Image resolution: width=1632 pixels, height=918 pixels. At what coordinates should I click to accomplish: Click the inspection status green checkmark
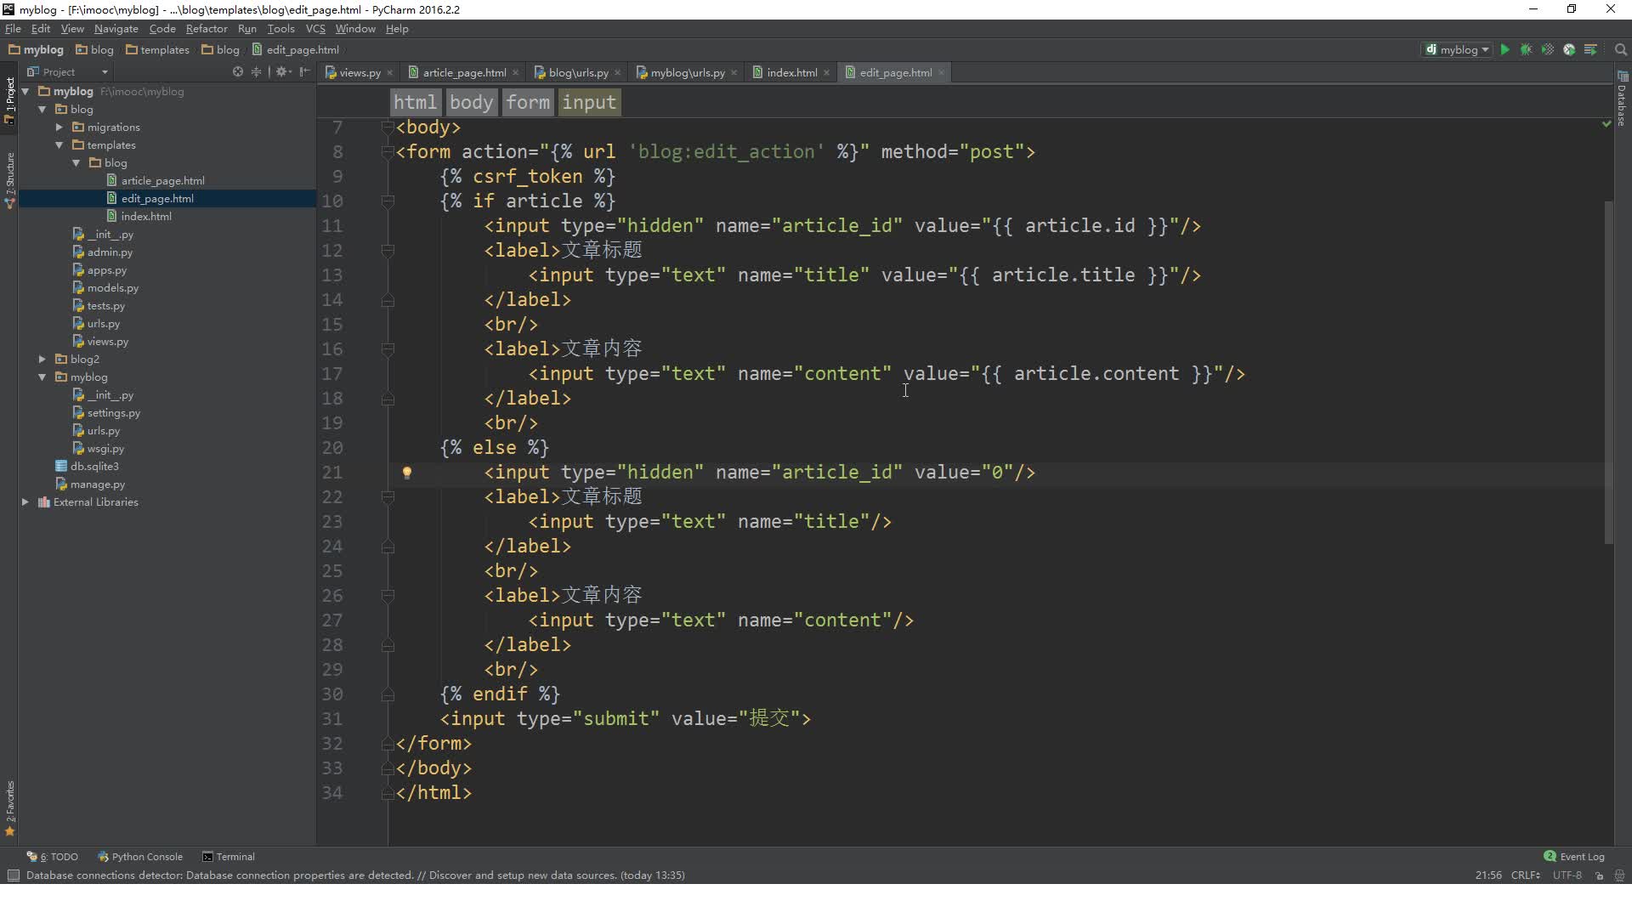click(1606, 124)
